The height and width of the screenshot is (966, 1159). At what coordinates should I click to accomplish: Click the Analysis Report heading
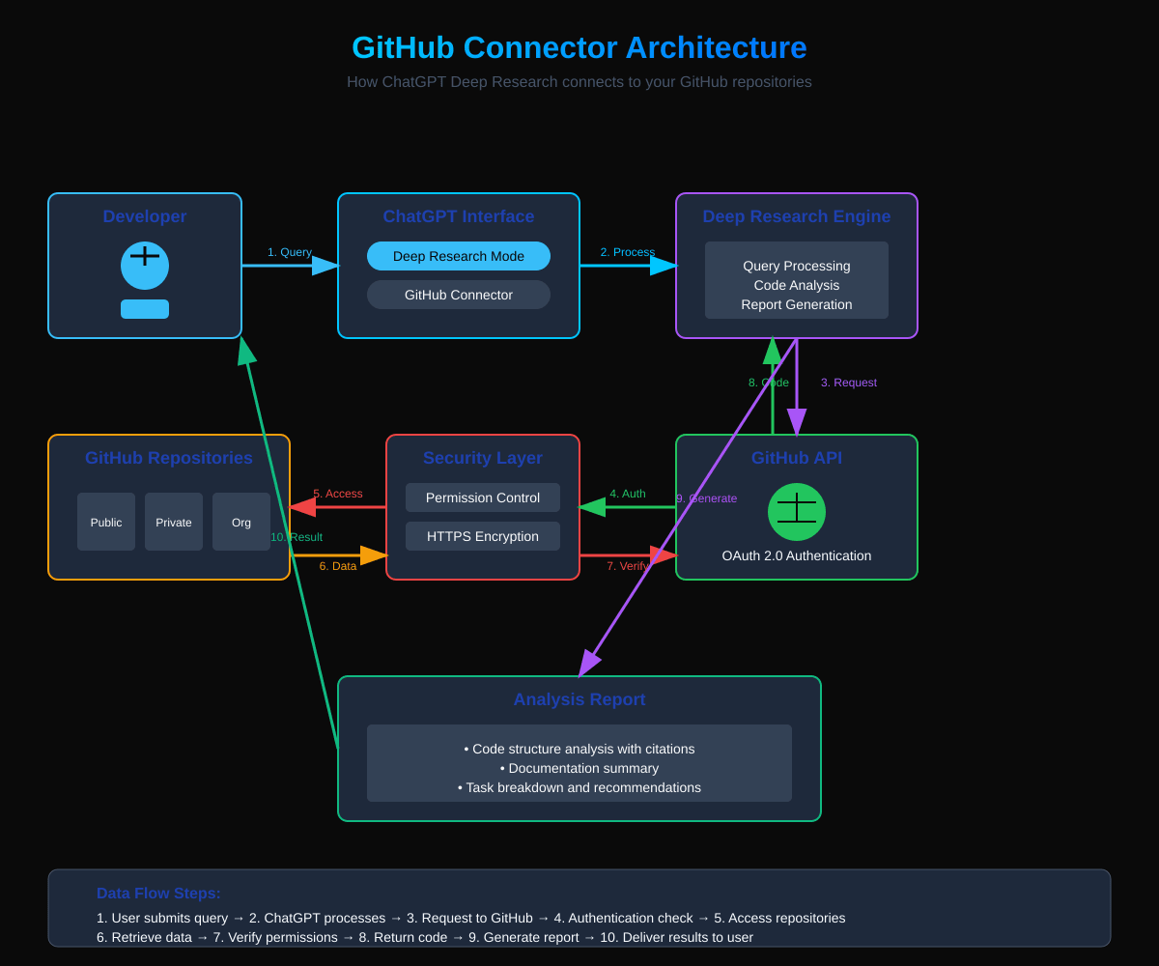(x=579, y=699)
